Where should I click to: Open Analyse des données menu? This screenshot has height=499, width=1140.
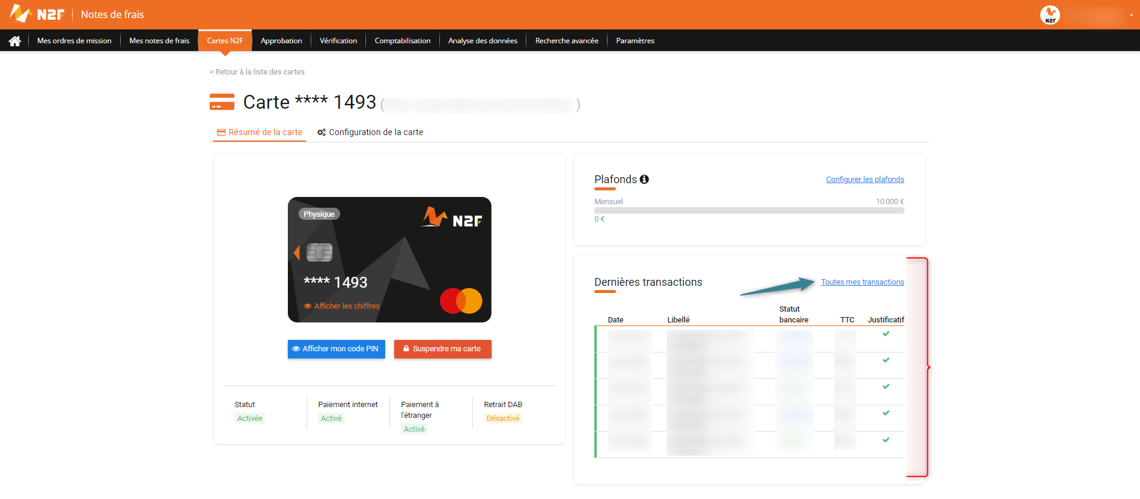[483, 41]
